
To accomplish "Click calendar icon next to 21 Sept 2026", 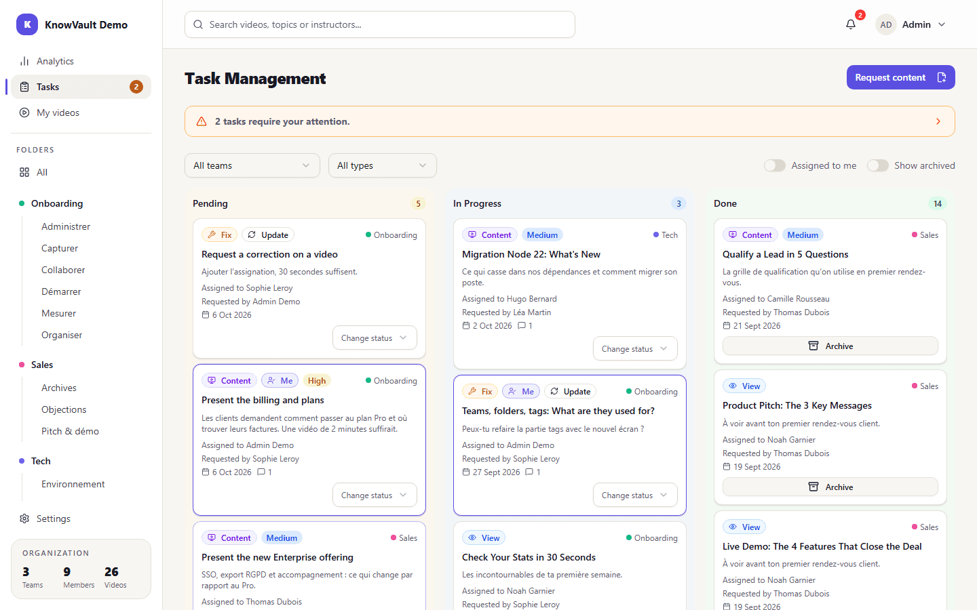I will pos(727,326).
